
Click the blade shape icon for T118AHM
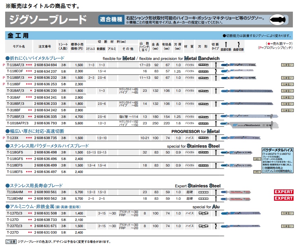coord(204,192)
